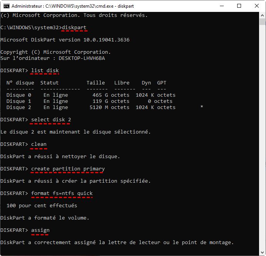Click '(c) Microsoft Corporation. Tous droits réservés.'
266x256 pixels.
(74, 15)
